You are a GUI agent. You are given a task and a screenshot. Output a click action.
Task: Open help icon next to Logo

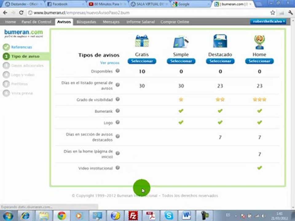point(118,122)
